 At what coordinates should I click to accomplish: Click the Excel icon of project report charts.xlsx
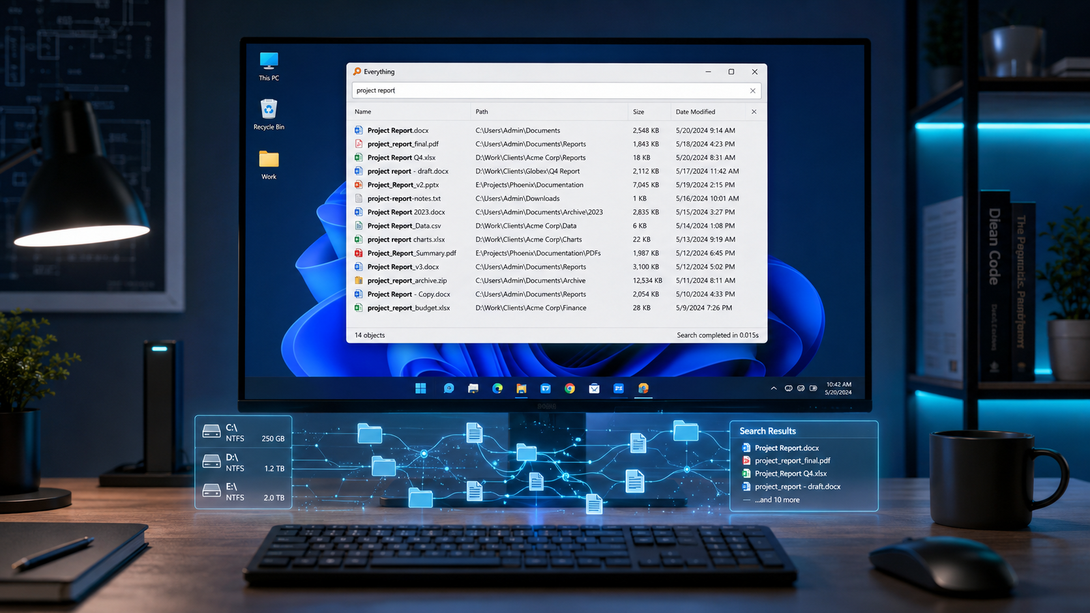[359, 240]
